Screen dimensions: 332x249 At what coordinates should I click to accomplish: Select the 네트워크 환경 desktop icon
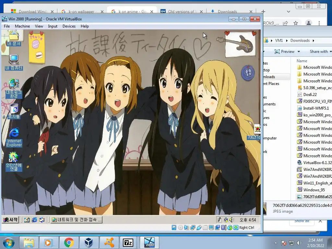[x=14, y=89]
